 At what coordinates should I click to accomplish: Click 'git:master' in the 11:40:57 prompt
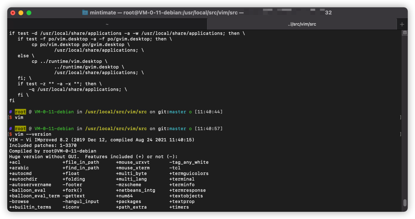pyautogui.click(x=172, y=129)
